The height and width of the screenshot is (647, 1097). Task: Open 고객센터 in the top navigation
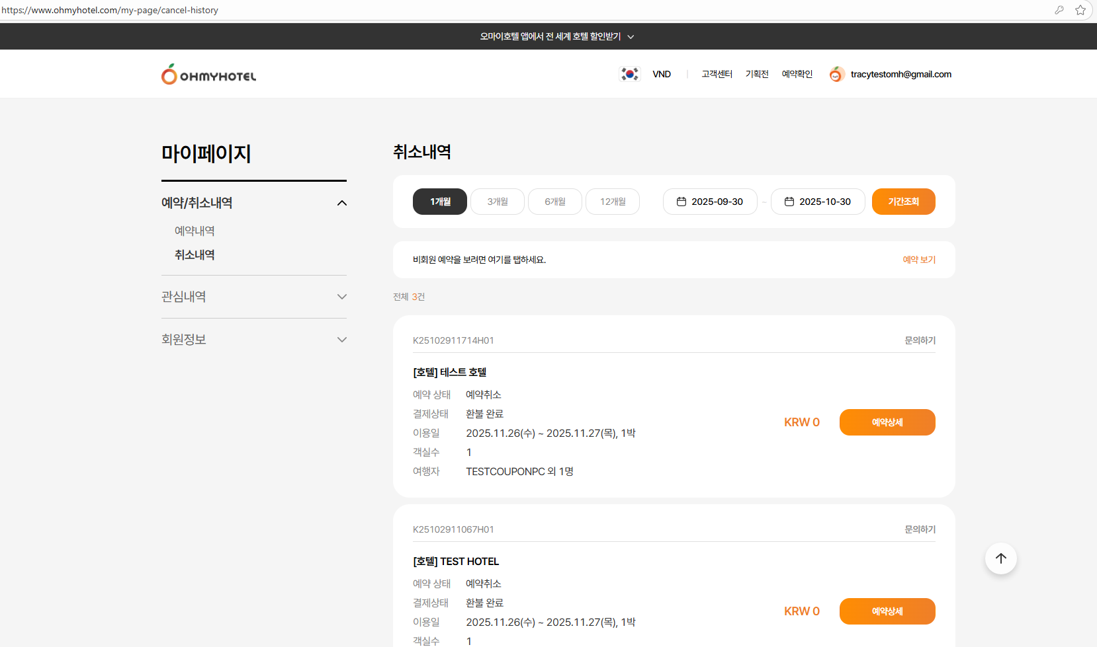tap(717, 74)
